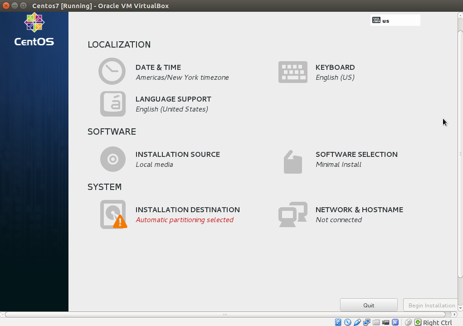
Task: Click the keyboard capture status icon
Action: pos(417,322)
